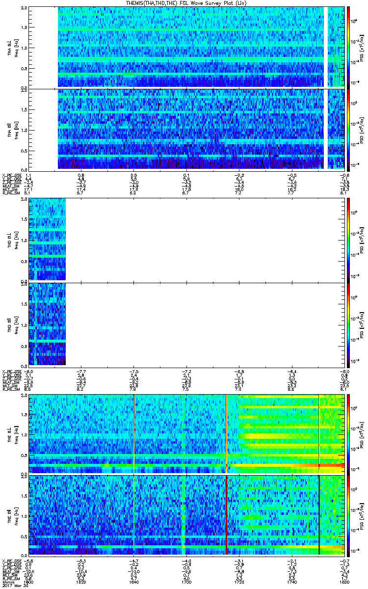Click the PSD color bar beside THA B⊥
This screenshot has height=589, width=368.
coord(349,47)
